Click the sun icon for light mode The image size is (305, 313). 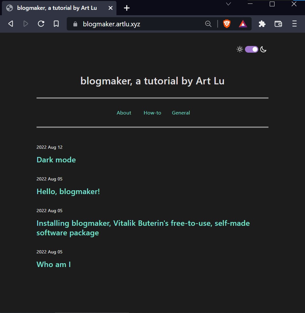(240, 49)
